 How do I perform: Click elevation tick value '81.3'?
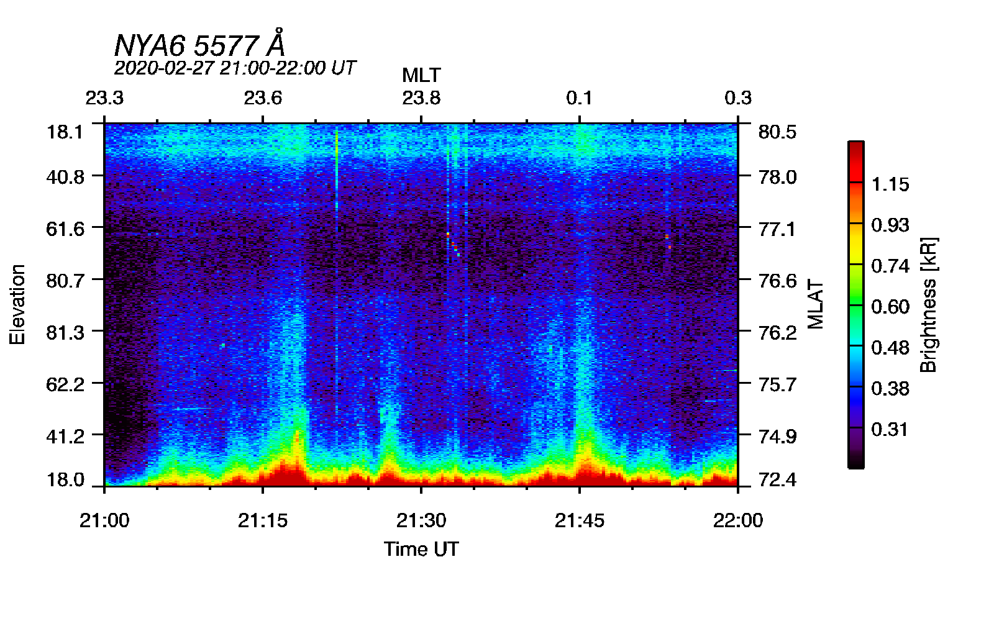[65, 333]
